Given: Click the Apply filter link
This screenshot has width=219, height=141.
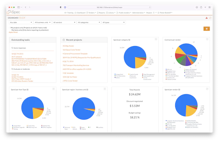Looking at the screenshot, I should tap(11, 32).
